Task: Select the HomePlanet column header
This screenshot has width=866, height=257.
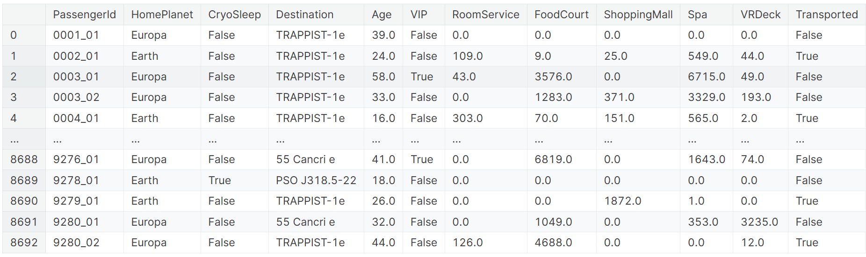Action: click(x=162, y=14)
